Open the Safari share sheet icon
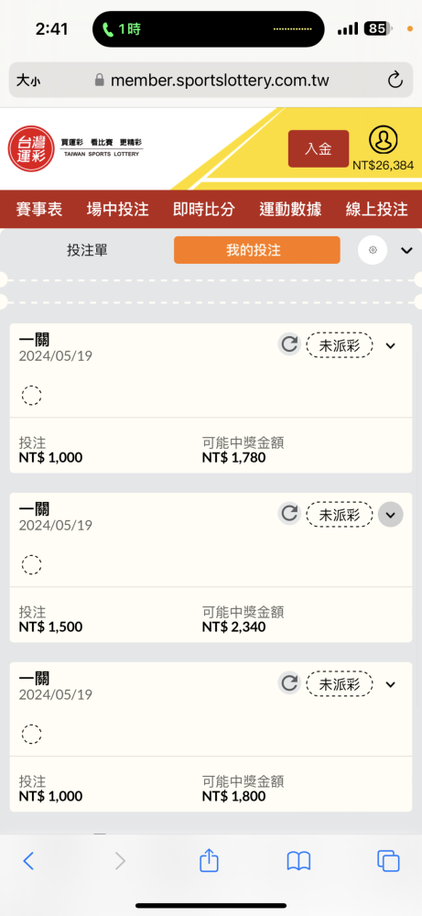 pyautogui.click(x=209, y=860)
